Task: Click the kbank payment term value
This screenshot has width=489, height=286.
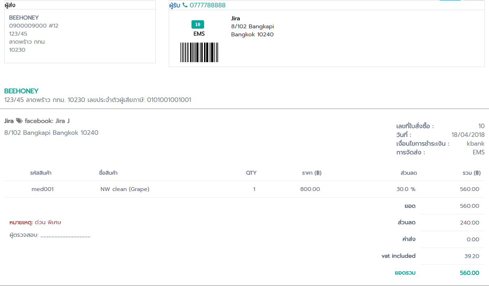Action: 475,144
